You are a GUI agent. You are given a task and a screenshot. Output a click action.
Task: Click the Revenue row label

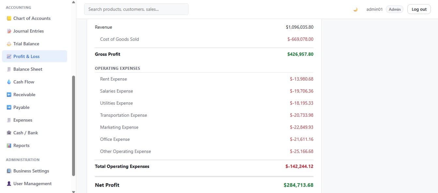[103, 27]
